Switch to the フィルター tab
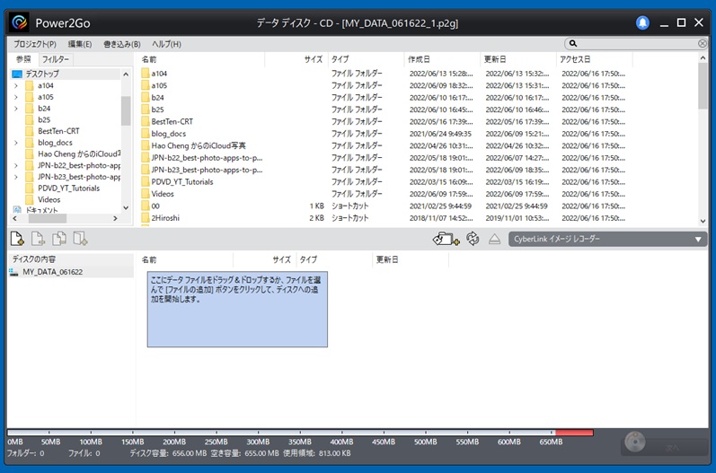The image size is (716, 473). click(56, 59)
